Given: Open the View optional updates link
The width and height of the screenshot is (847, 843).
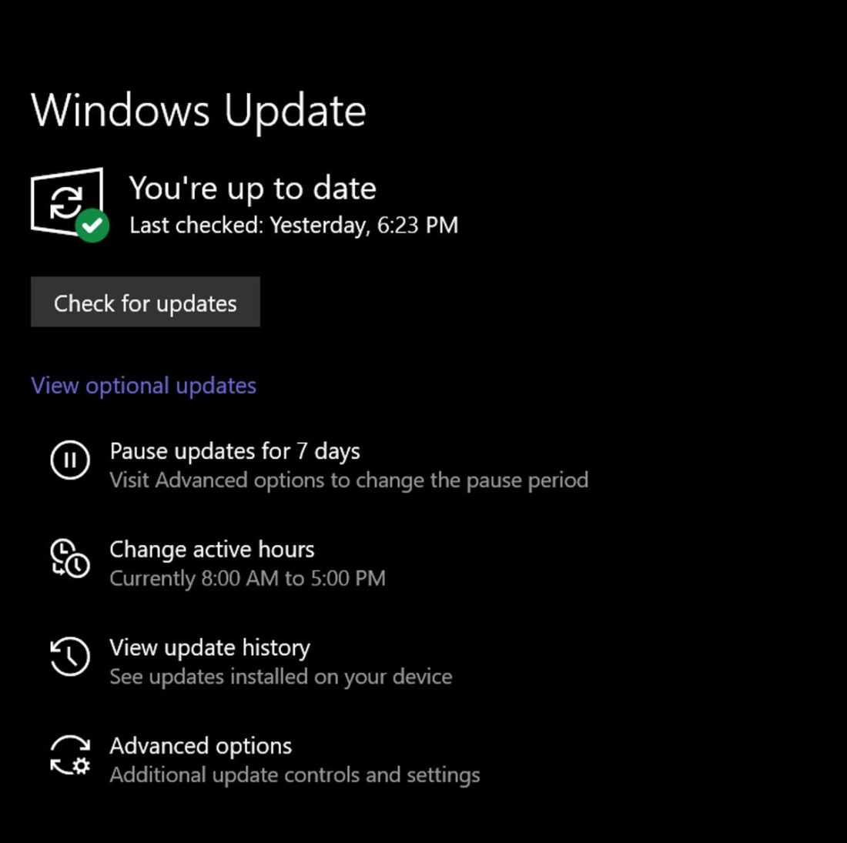Looking at the screenshot, I should point(144,386).
